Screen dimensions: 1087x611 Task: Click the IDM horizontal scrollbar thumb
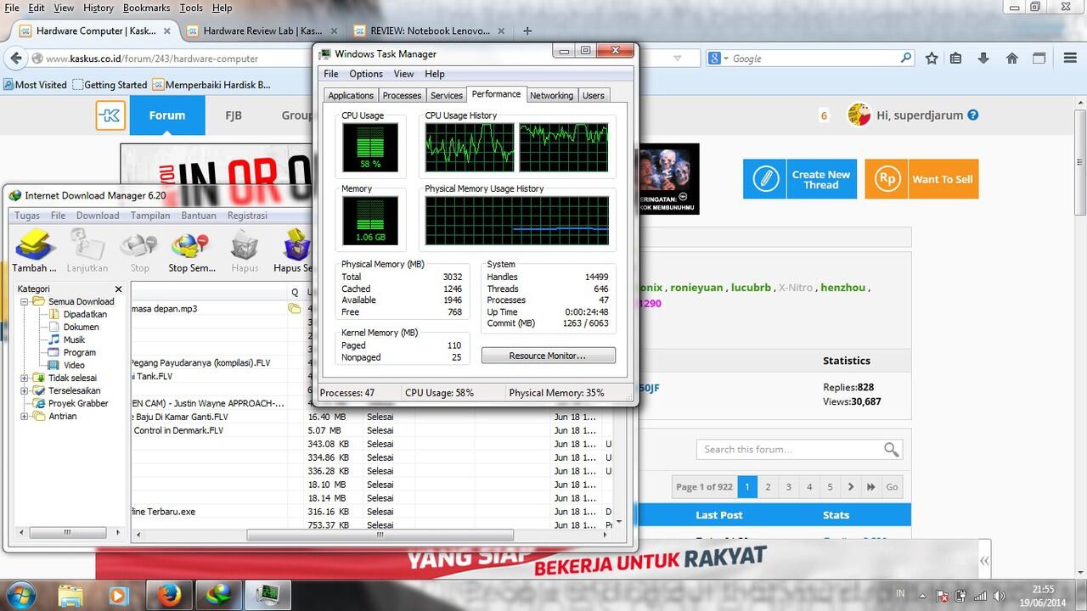pyautogui.click(x=380, y=535)
